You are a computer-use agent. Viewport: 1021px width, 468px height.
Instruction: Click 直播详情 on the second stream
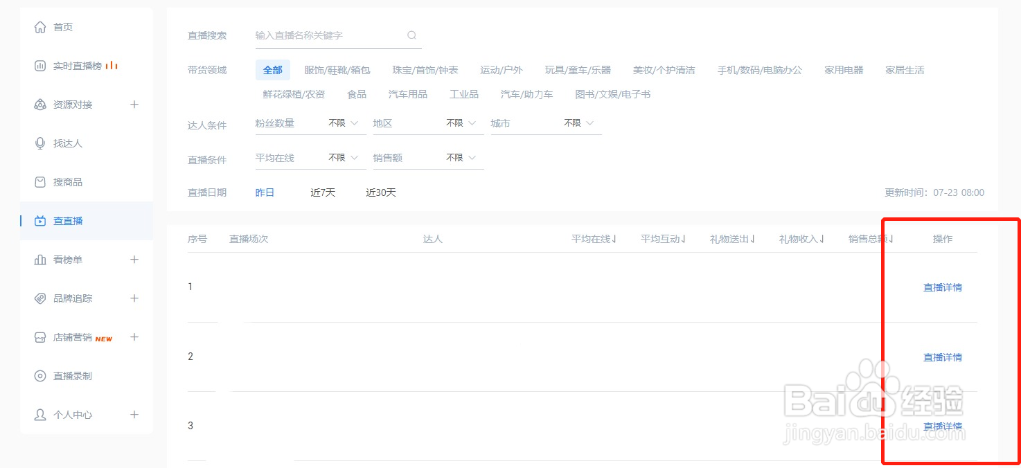[x=943, y=357]
